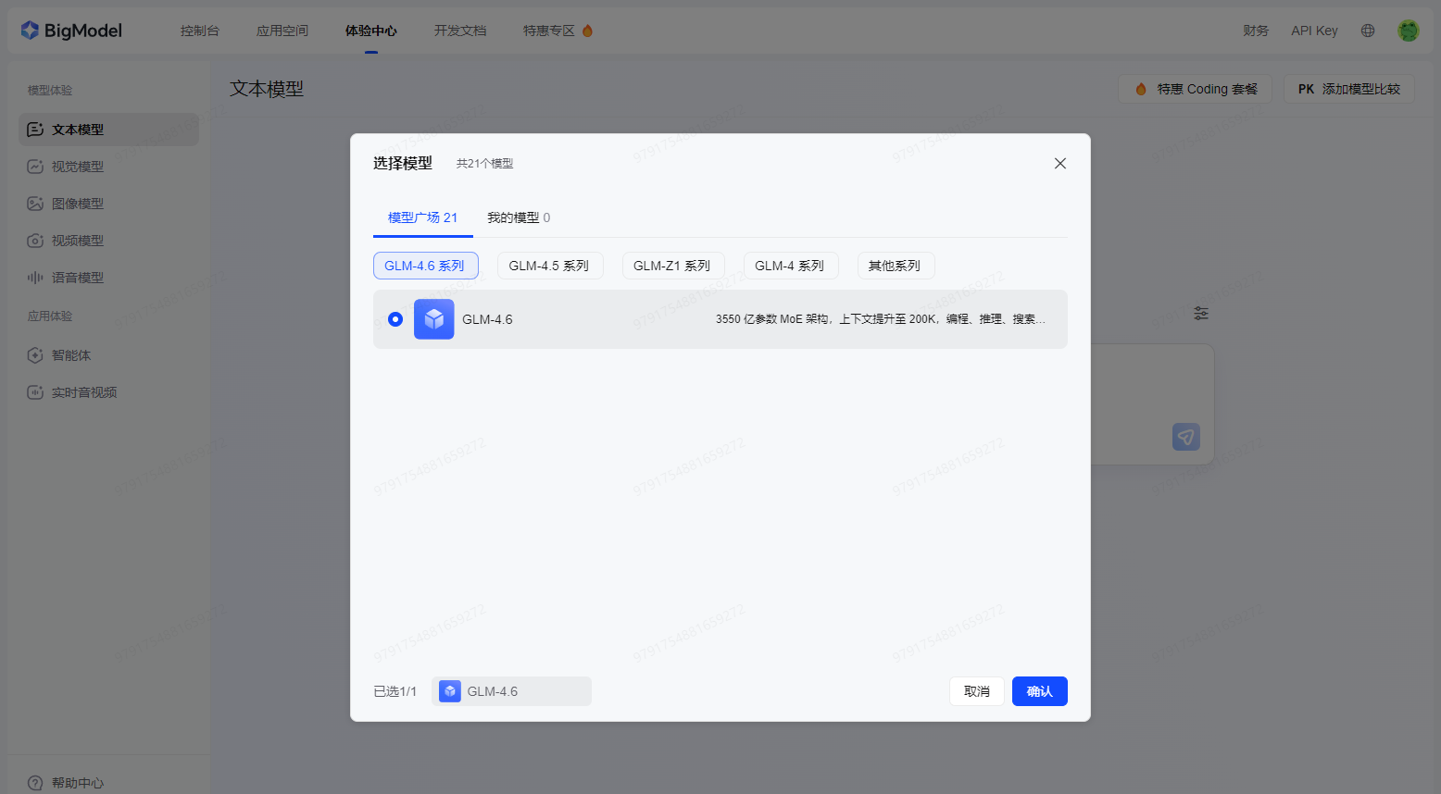
Task: Close the 选择模型 dialog
Action: tap(1060, 163)
